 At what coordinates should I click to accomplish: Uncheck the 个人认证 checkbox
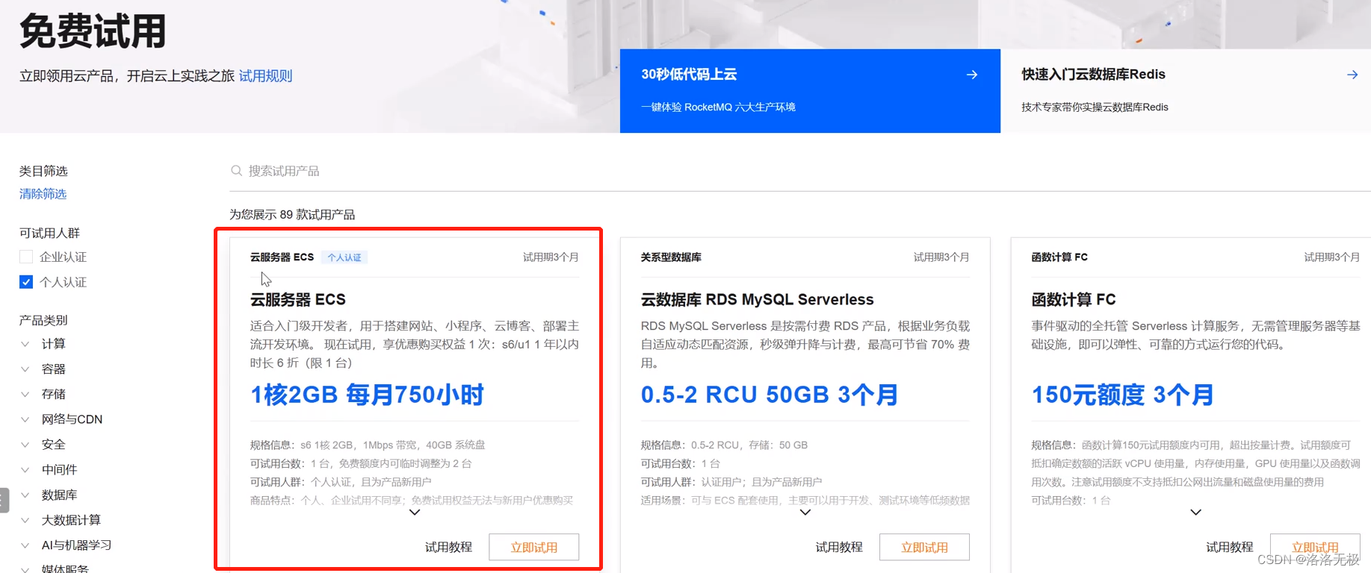pyautogui.click(x=26, y=282)
